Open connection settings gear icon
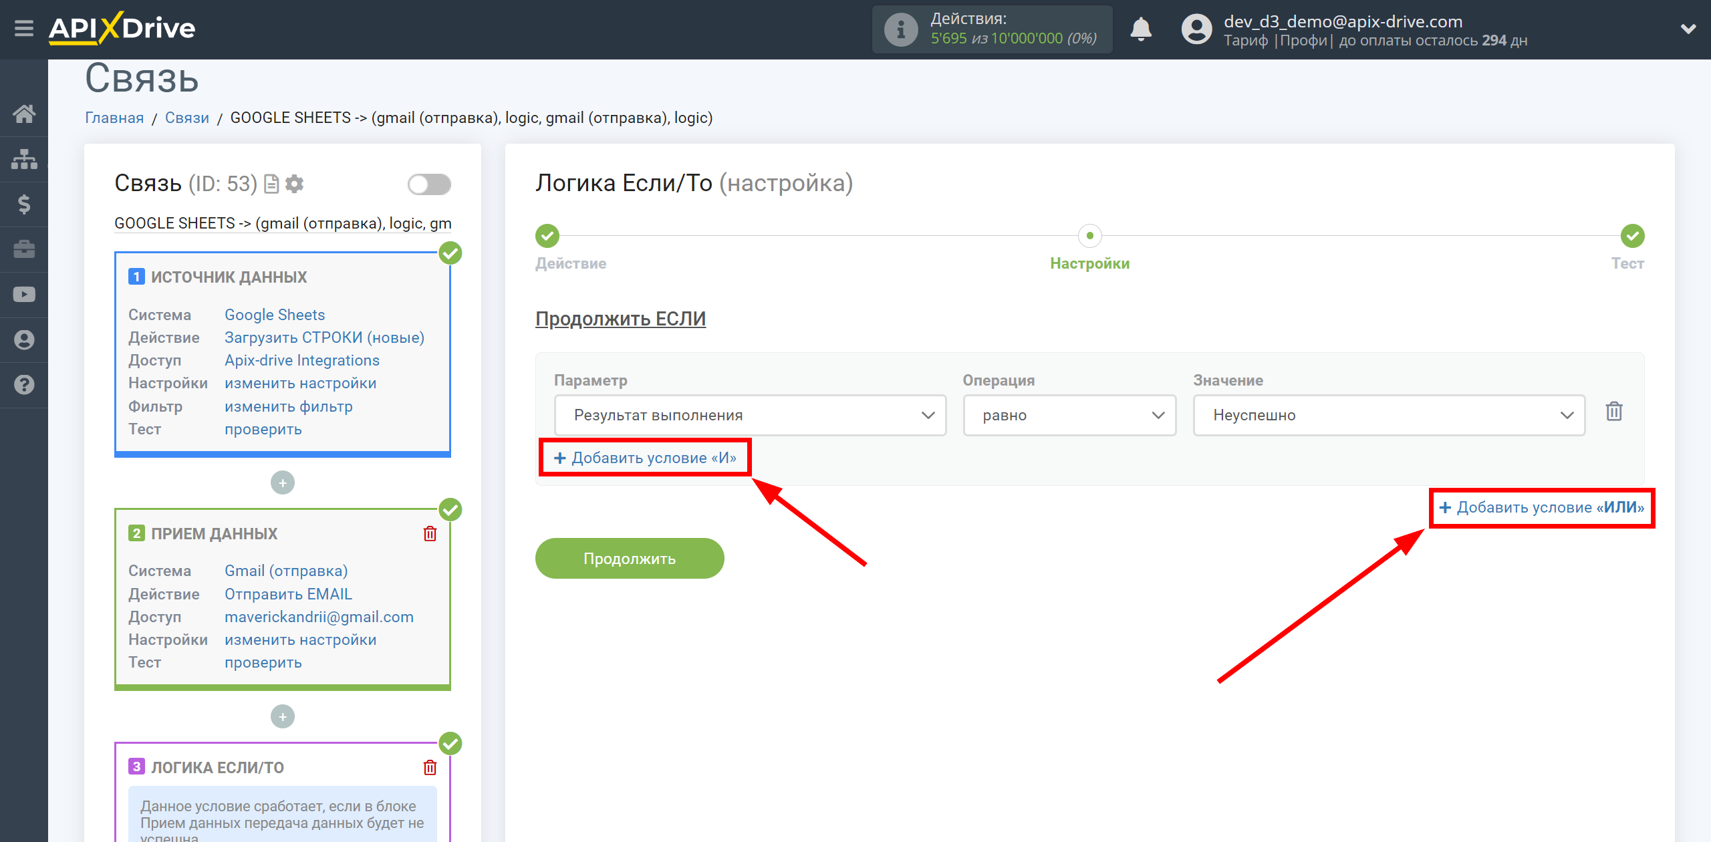The image size is (1711, 842). point(294,184)
